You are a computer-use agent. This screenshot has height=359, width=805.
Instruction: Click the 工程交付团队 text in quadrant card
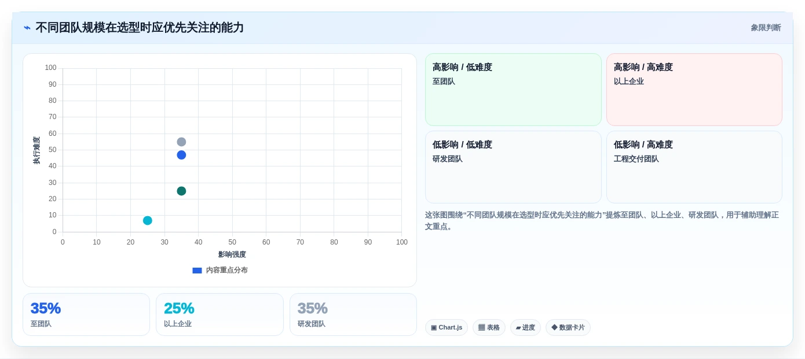(x=636, y=159)
